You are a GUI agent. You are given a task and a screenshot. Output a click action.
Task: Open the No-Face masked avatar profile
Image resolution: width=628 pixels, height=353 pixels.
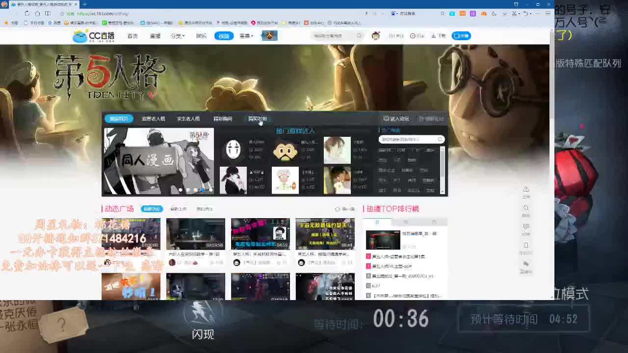233,150
